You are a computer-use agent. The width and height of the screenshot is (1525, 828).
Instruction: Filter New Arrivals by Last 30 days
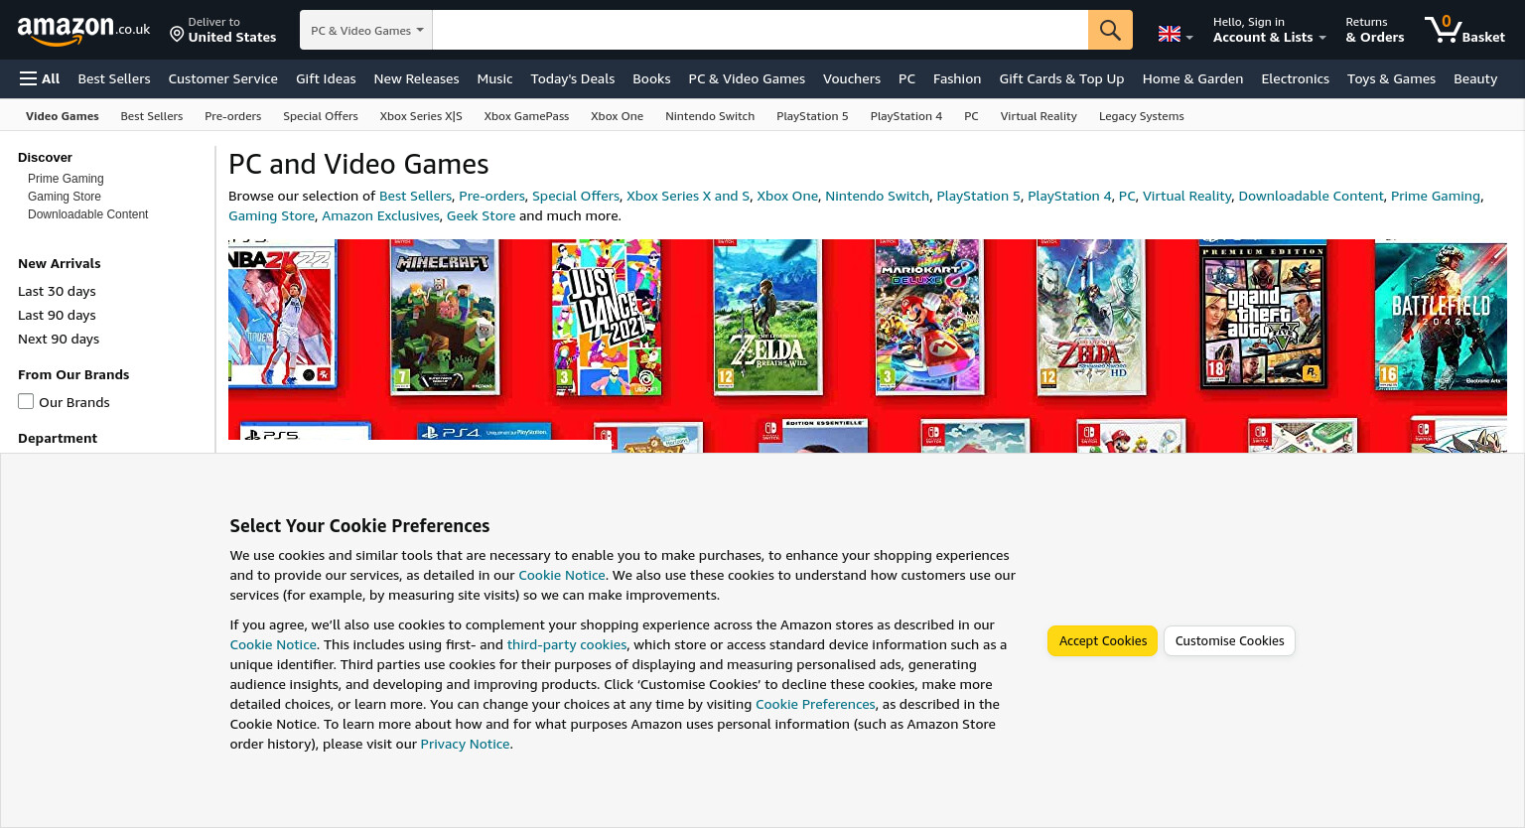pos(57,291)
